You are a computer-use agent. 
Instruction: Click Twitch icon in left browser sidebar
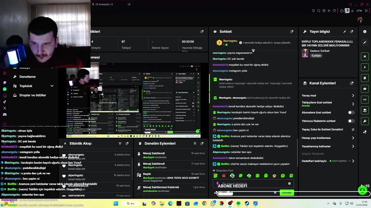pos(5,83)
